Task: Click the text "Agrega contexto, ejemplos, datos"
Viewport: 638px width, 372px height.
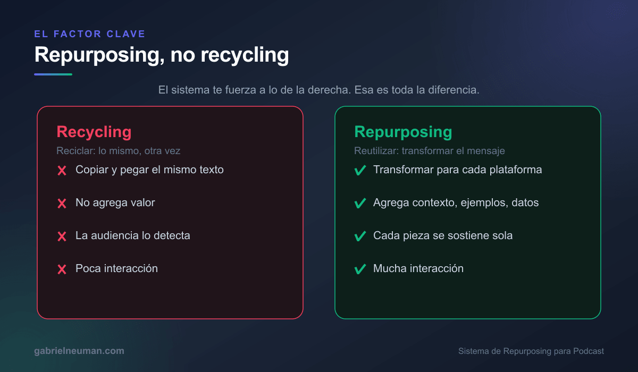Action: (x=456, y=202)
